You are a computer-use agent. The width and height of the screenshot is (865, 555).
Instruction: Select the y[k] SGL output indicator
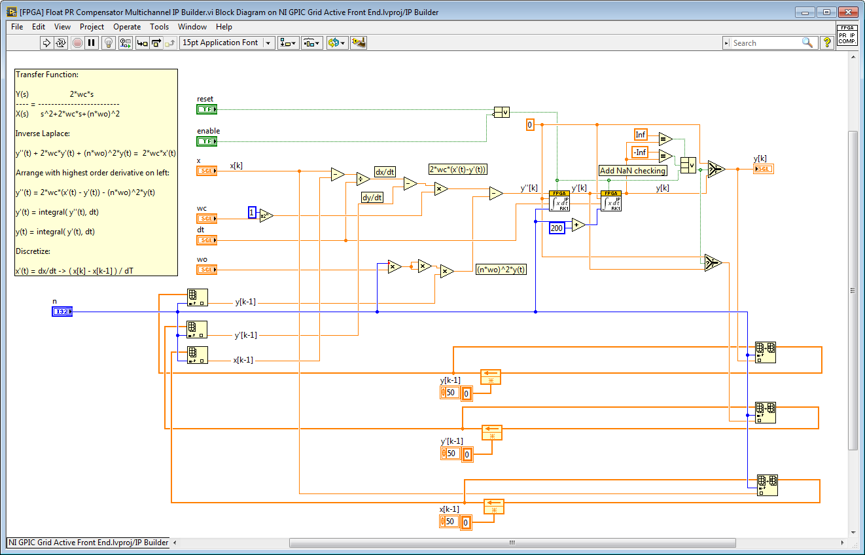tap(764, 169)
